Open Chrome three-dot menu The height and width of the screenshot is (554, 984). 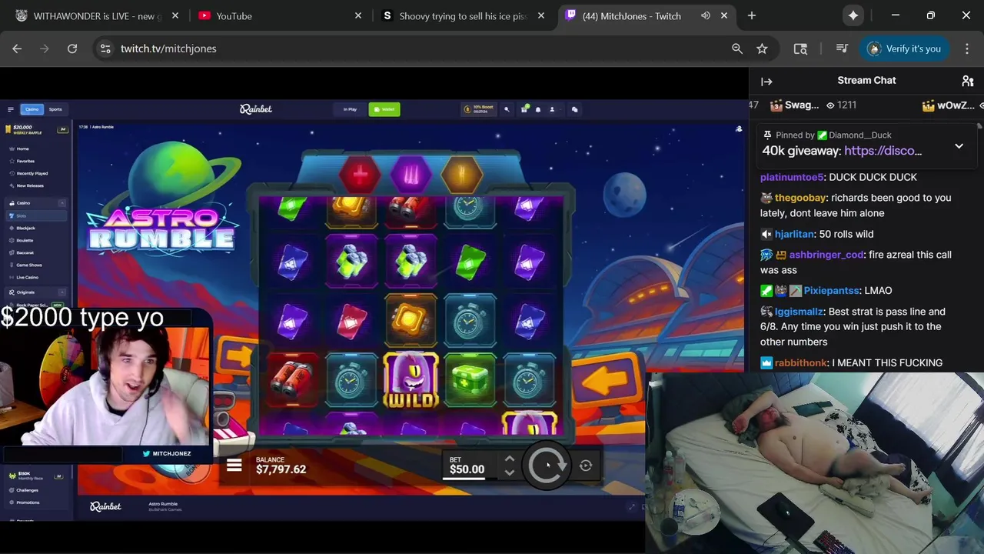(x=967, y=48)
